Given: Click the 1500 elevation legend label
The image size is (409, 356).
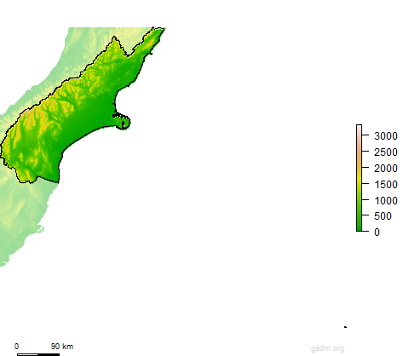Looking at the screenshot, I should click(x=386, y=185).
